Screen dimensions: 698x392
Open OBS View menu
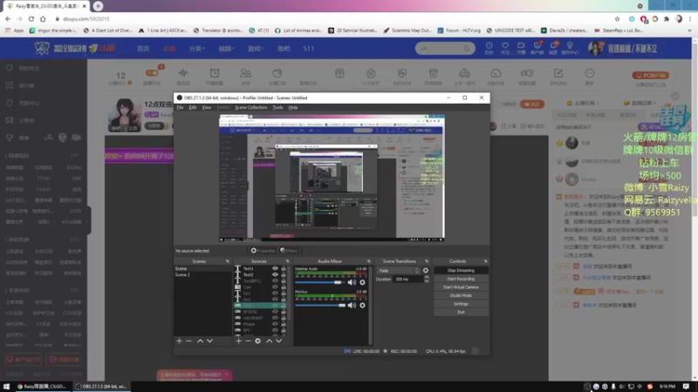pos(207,107)
